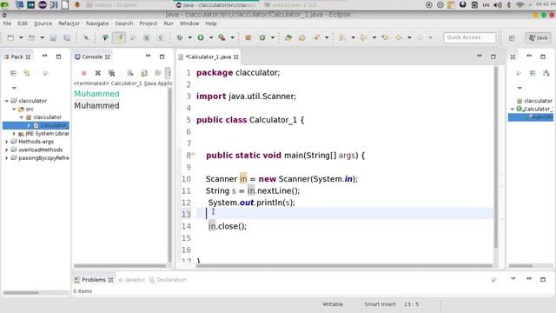Click the Debug bug icon
This screenshot has height=313, width=556.
(180, 37)
